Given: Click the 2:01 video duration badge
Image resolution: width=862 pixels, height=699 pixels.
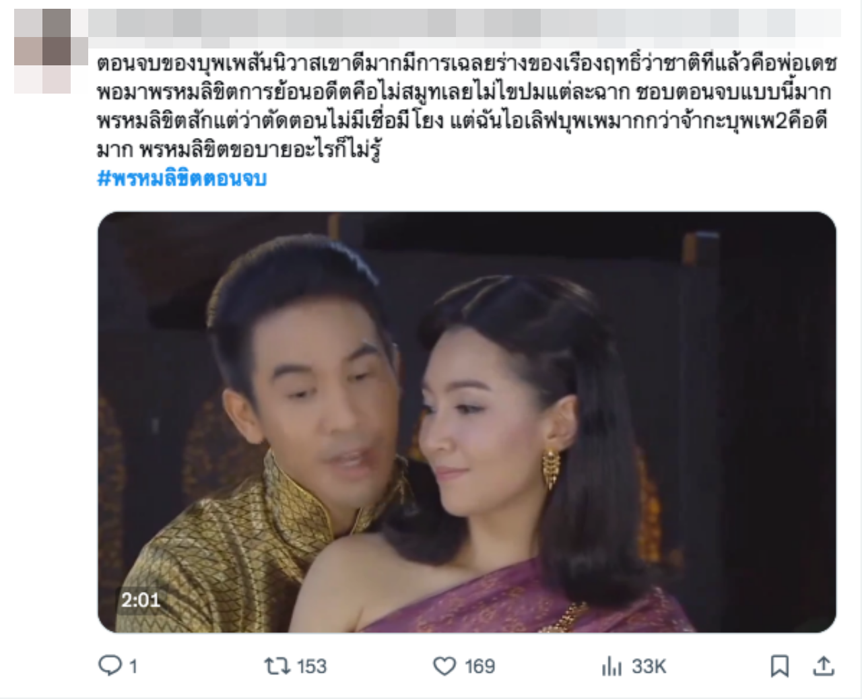Looking at the screenshot, I should coord(141,599).
